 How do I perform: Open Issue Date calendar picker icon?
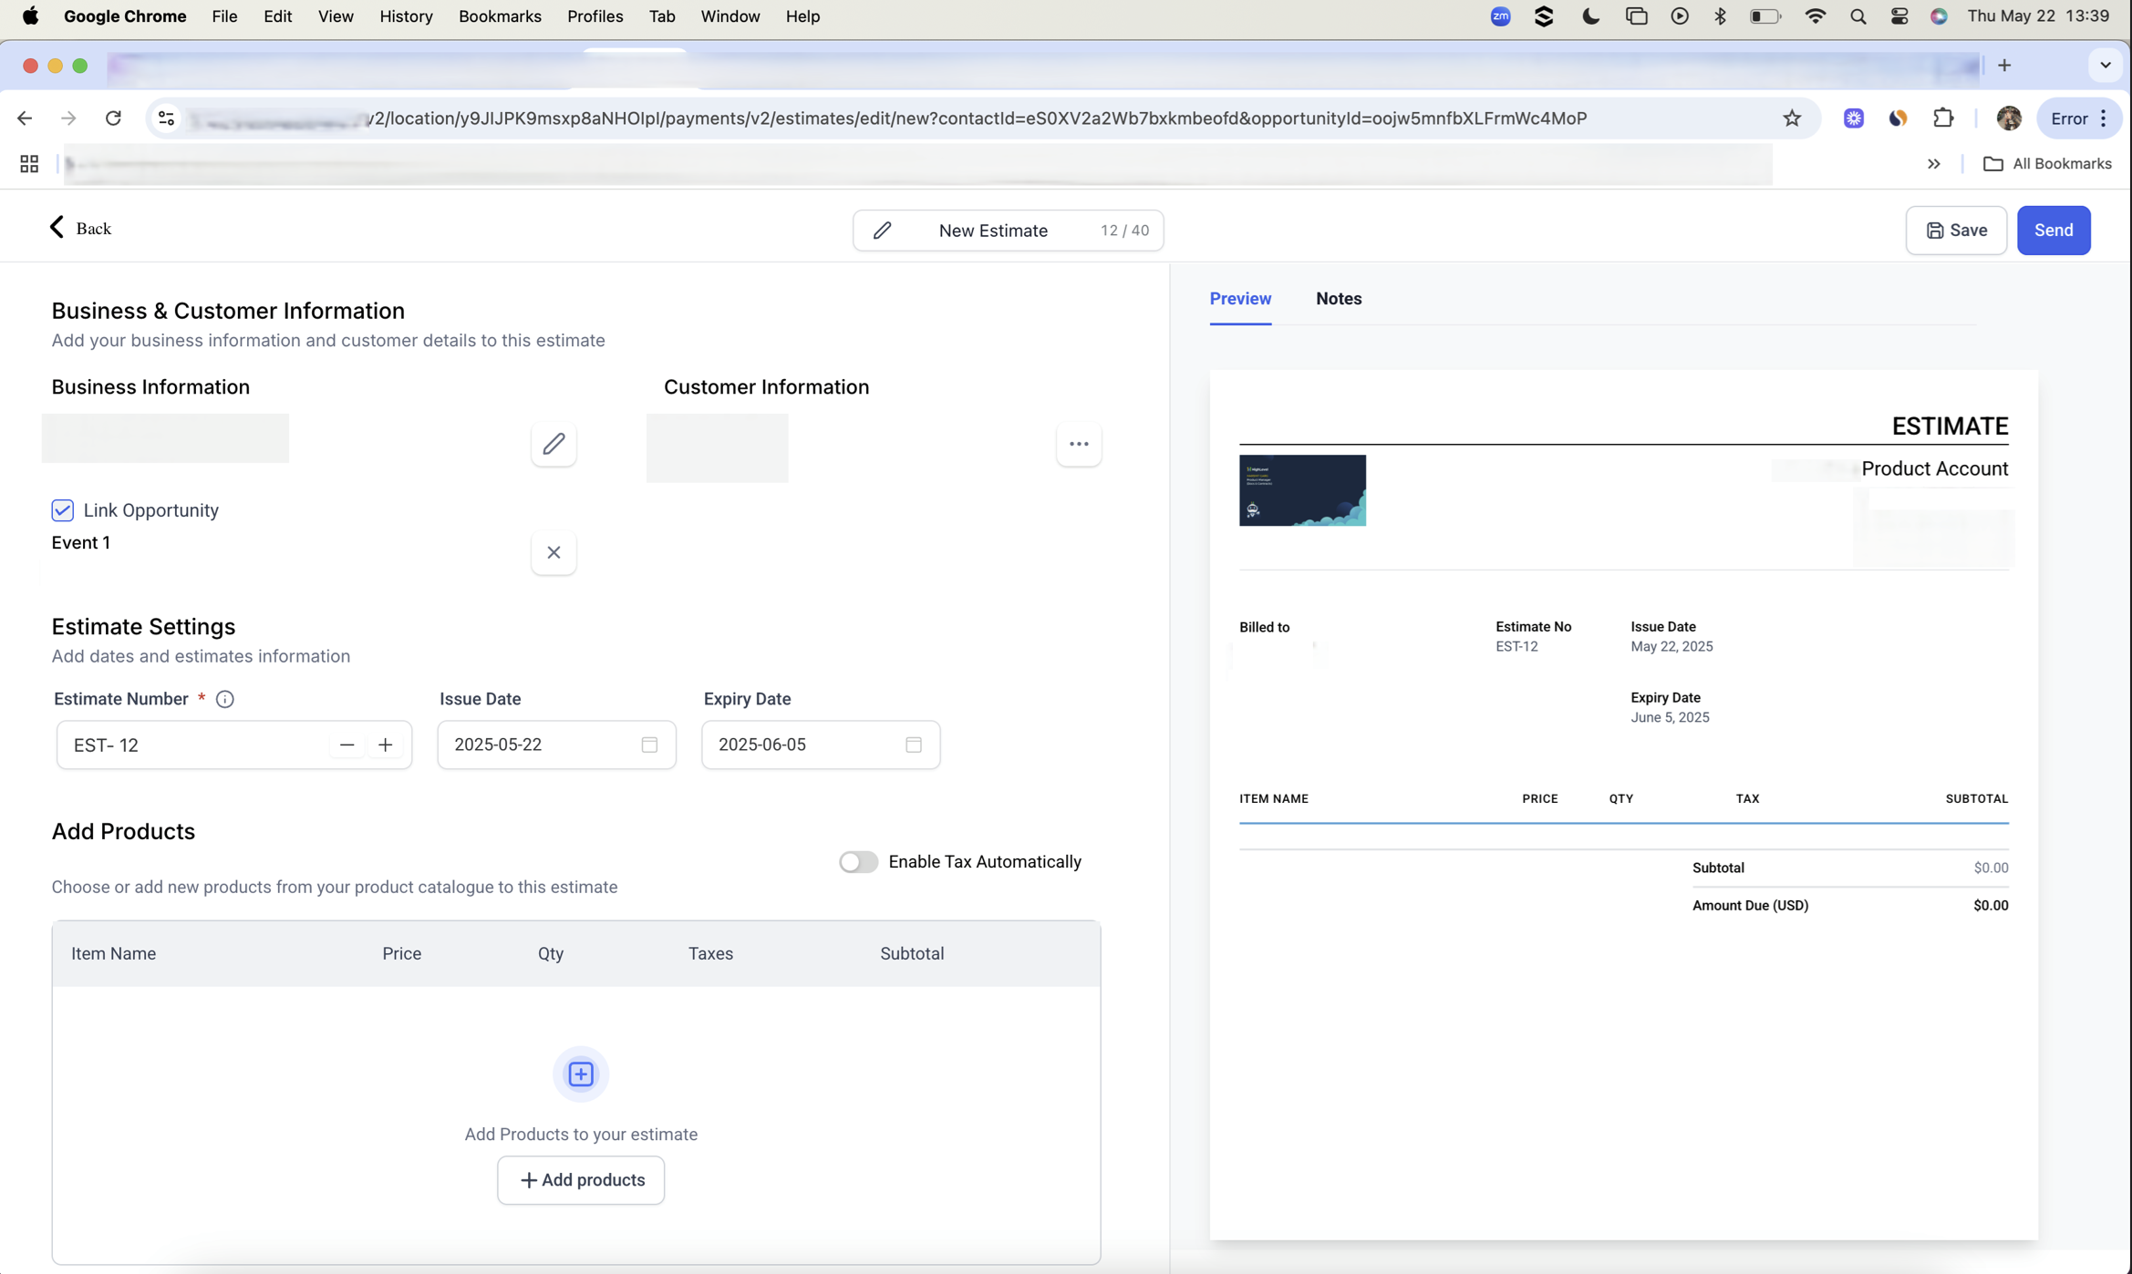click(649, 745)
